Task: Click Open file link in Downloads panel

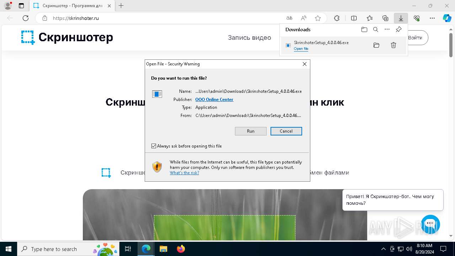Action: 301,49
